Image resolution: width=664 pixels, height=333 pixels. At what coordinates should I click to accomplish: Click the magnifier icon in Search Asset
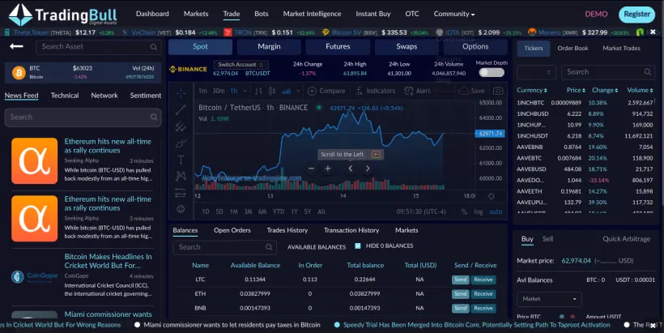pyautogui.click(x=154, y=47)
